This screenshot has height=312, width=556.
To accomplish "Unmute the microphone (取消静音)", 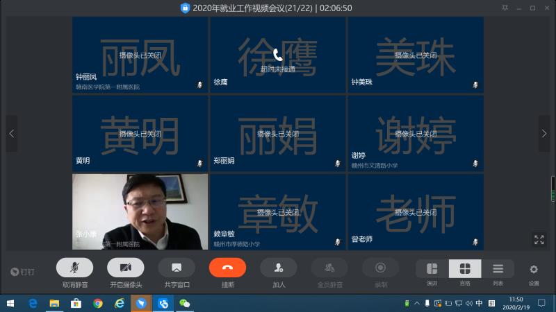I will tap(75, 268).
